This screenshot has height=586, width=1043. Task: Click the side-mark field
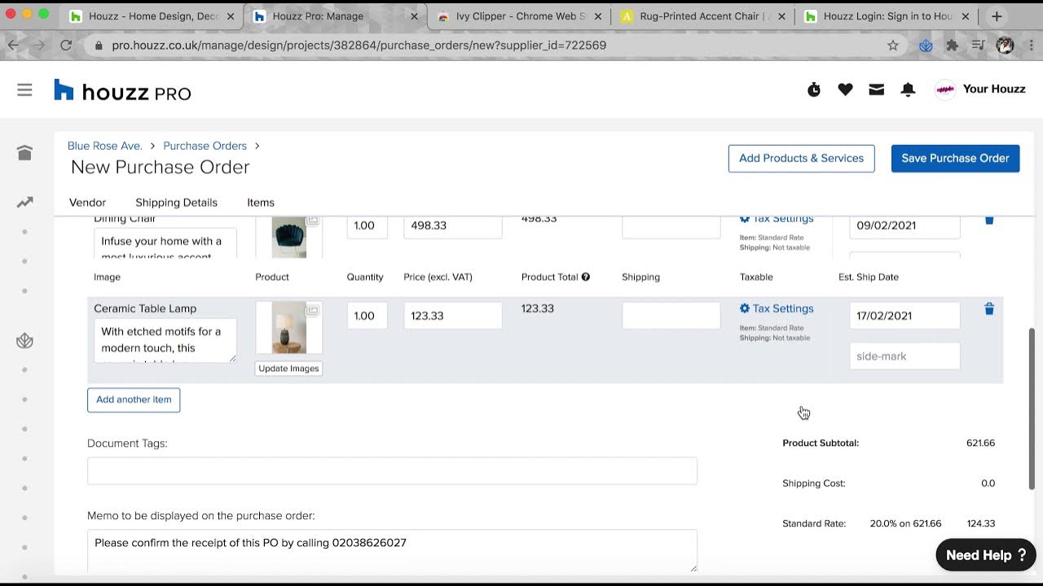pos(904,356)
